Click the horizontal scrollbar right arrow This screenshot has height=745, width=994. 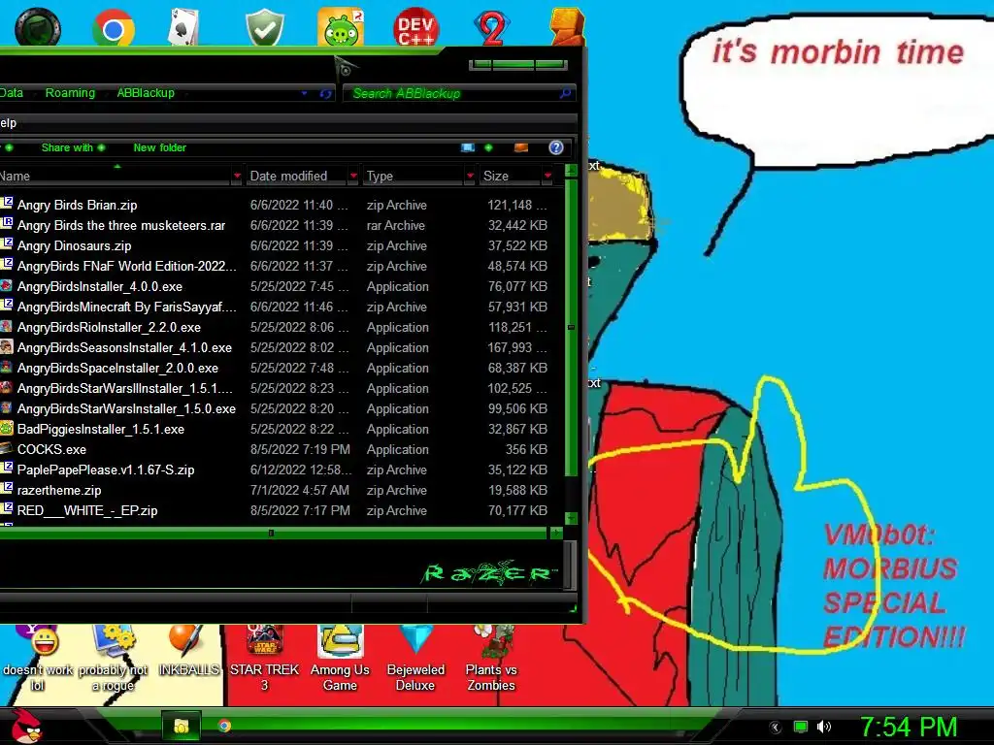[556, 533]
